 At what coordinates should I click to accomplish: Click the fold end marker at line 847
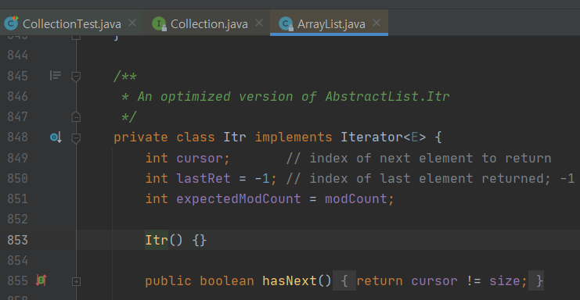tap(76, 116)
